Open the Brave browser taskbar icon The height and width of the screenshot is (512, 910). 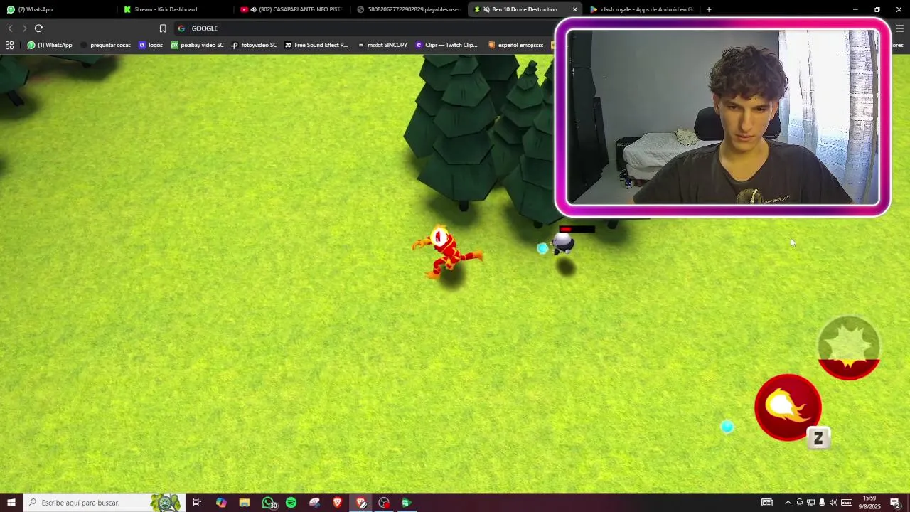338,503
